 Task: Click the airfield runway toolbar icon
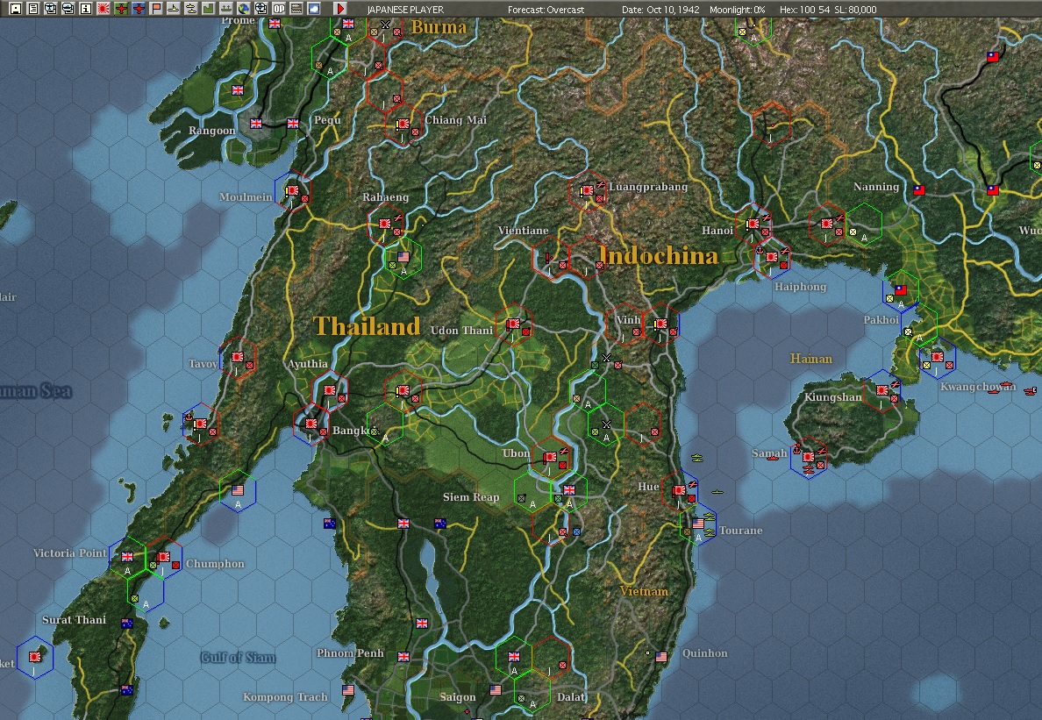click(226, 9)
